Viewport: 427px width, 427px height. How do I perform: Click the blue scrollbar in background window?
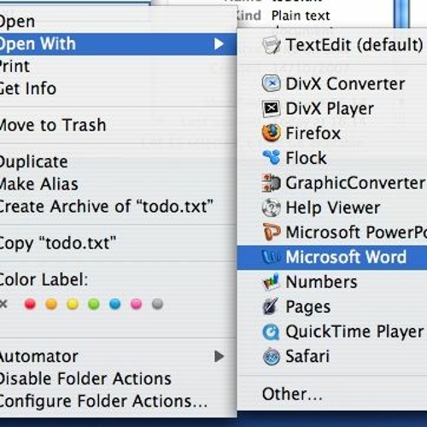(402, 14)
